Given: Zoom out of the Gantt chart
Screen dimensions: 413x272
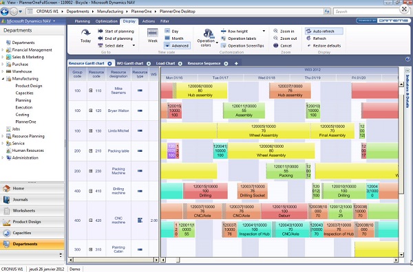Looking at the screenshot, I should [x=285, y=38].
